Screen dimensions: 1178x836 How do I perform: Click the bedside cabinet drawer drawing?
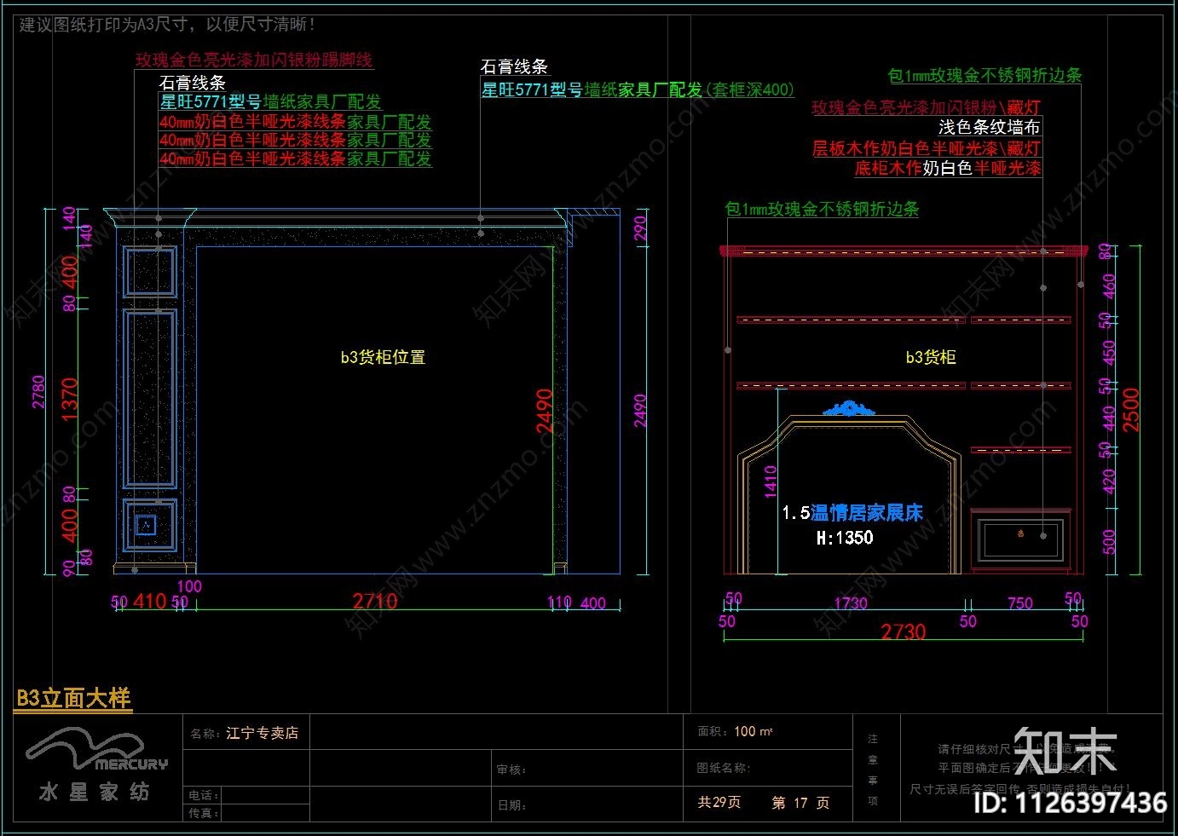(x=1021, y=539)
